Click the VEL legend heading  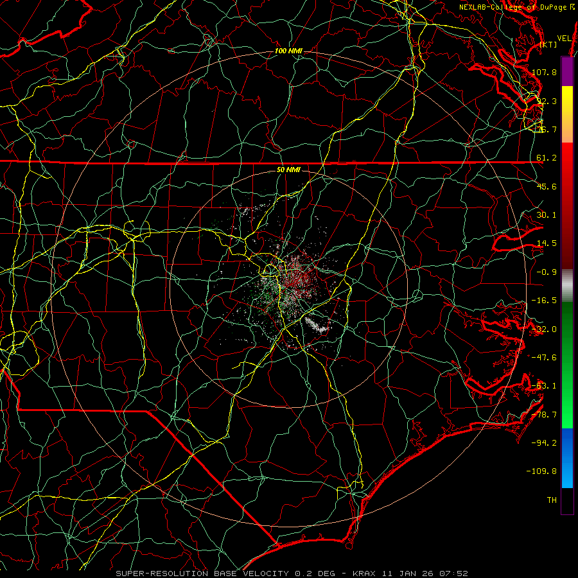pyautogui.click(x=564, y=39)
